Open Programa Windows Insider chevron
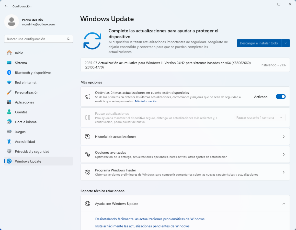This screenshot has width=296, height=230. (283, 172)
